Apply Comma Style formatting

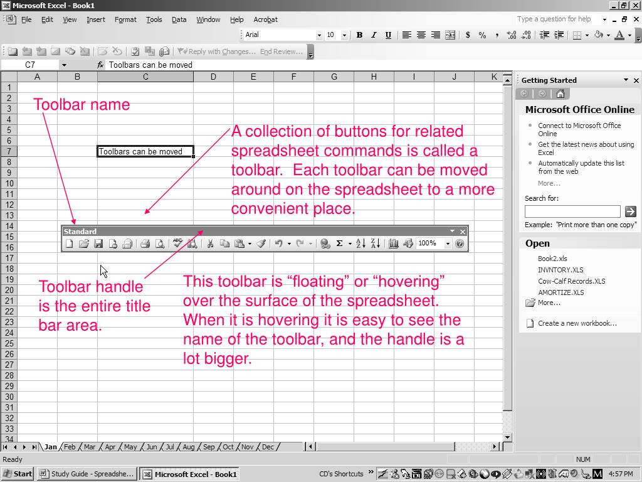(x=497, y=35)
